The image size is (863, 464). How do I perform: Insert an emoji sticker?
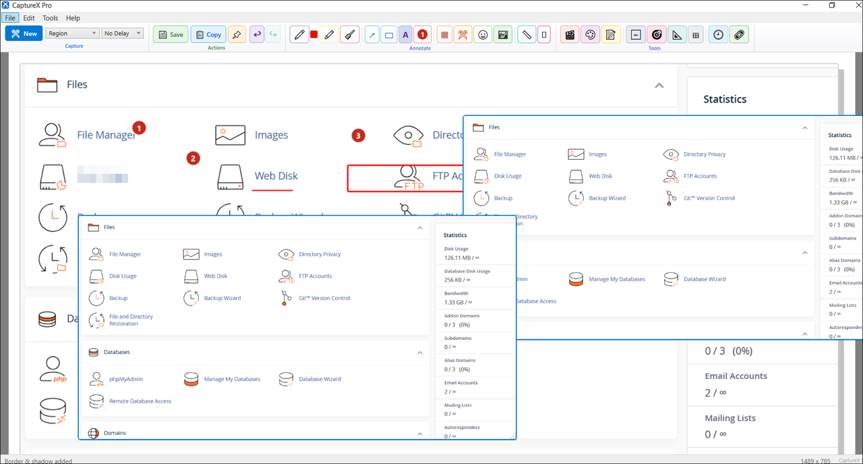coord(483,34)
